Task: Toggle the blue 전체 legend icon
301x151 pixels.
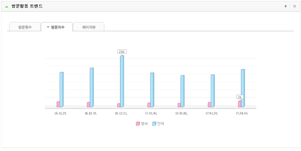Action: (154, 124)
